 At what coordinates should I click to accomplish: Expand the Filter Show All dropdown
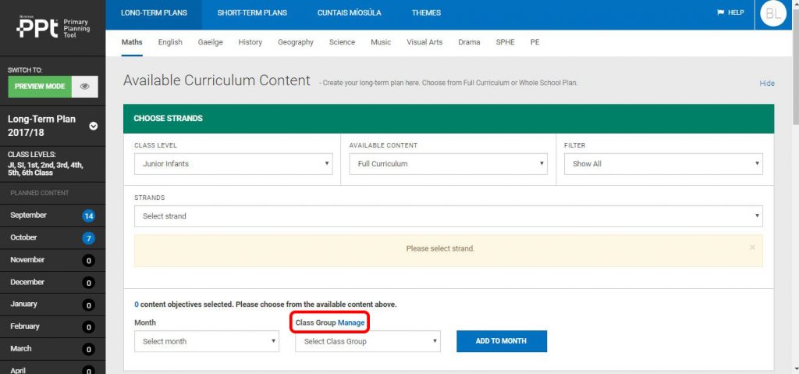pos(663,164)
